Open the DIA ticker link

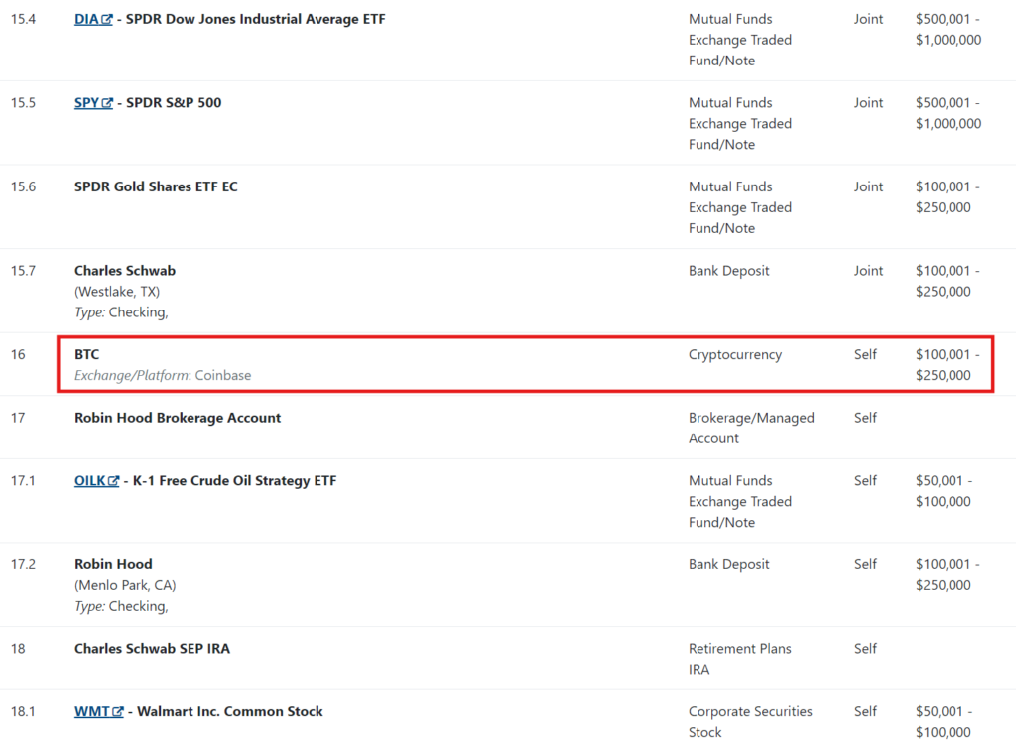pos(87,19)
